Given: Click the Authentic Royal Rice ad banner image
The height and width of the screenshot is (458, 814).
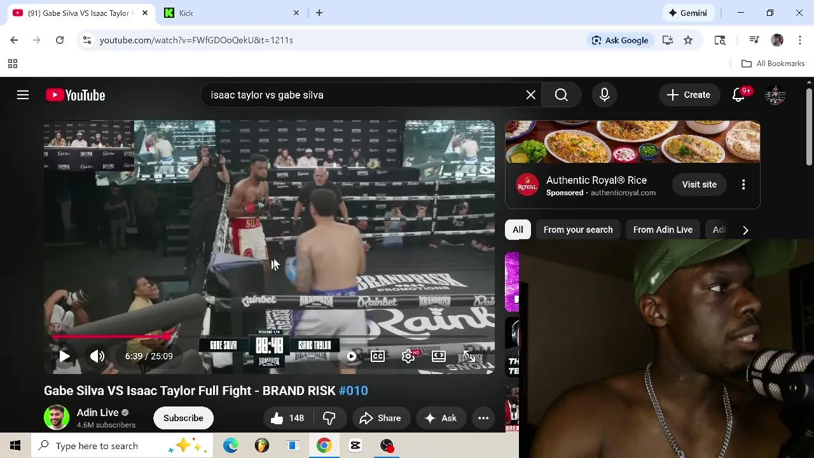Looking at the screenshot, I should tap(633, 142).
